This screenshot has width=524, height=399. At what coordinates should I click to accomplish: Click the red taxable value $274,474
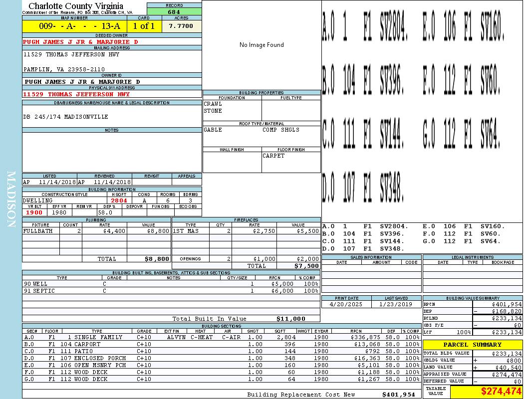pyautogui.click(x=501, y=392)
